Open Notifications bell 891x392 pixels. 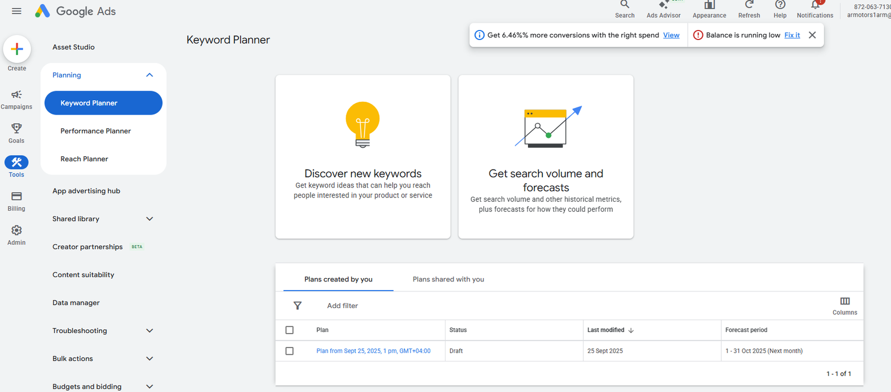[x=815, y=5]
